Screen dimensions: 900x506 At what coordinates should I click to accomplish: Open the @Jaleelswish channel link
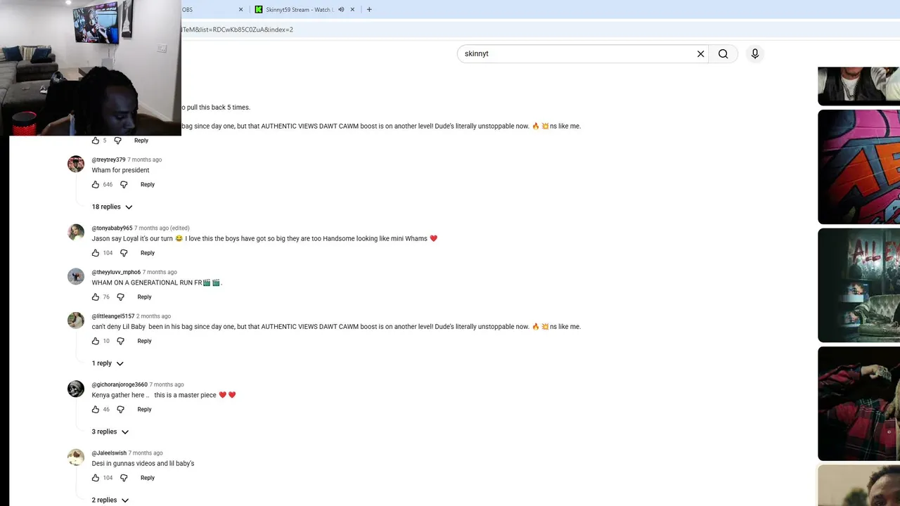click(109, 453)
